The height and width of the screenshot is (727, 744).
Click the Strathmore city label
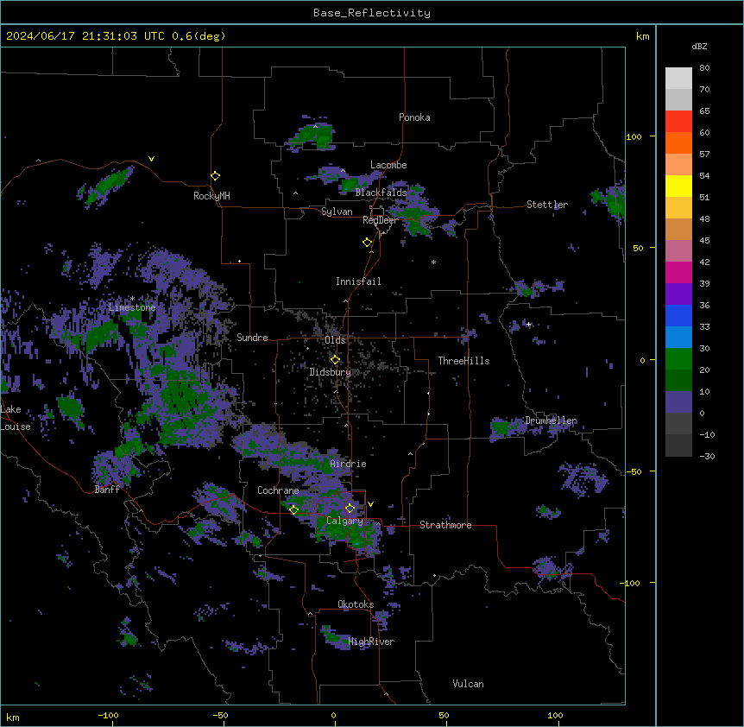445,525
